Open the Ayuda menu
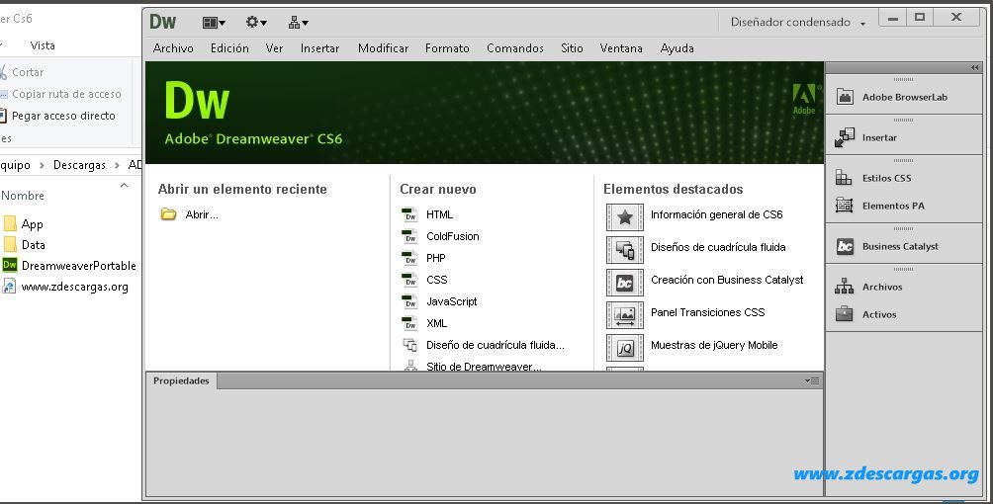 [677, 48]
